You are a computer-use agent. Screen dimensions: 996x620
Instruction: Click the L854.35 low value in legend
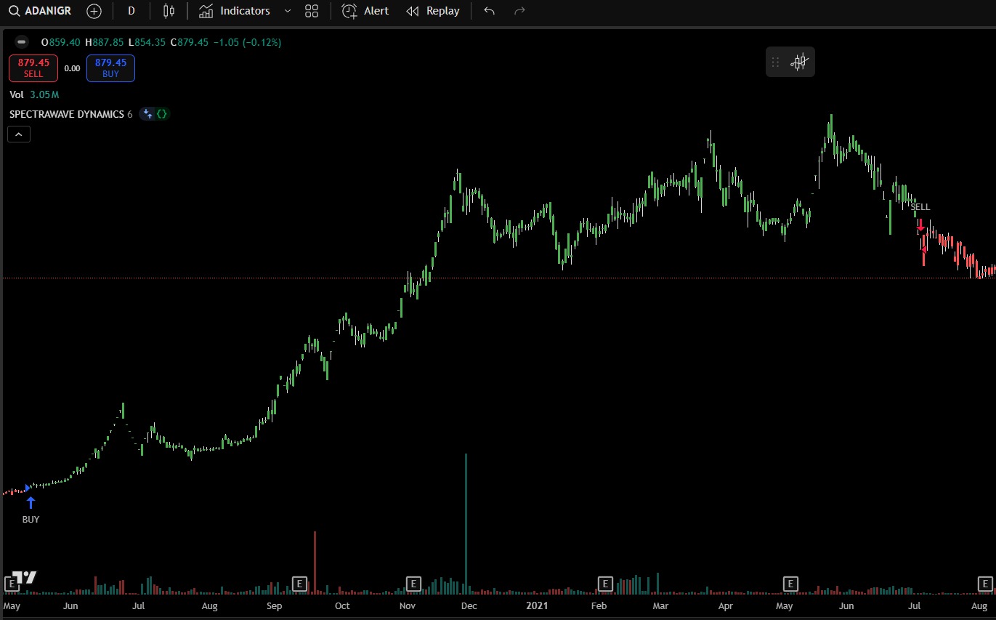click(147, 42)
